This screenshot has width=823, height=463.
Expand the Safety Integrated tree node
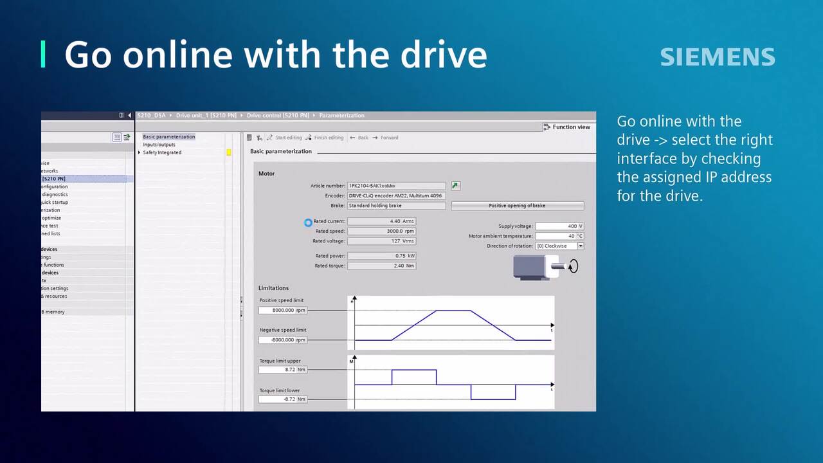140,153
